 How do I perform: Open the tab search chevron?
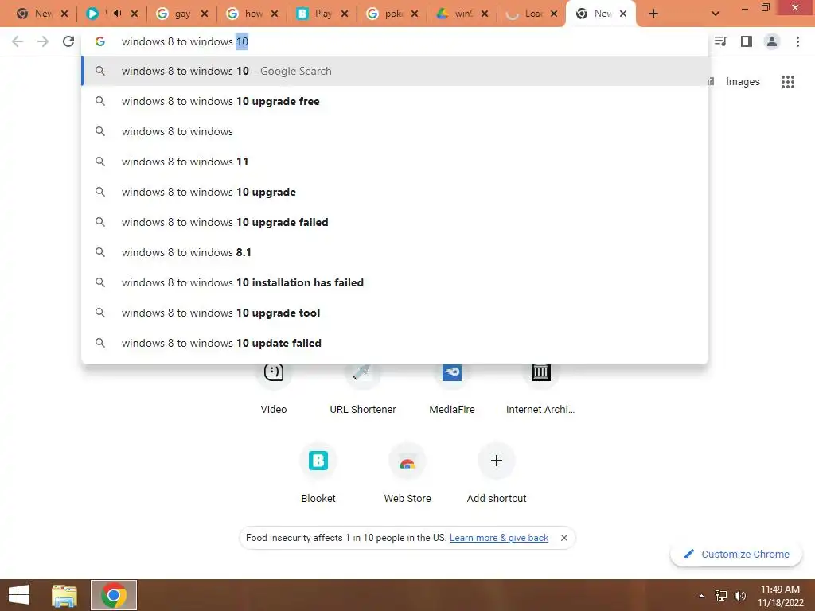point(716,14)
